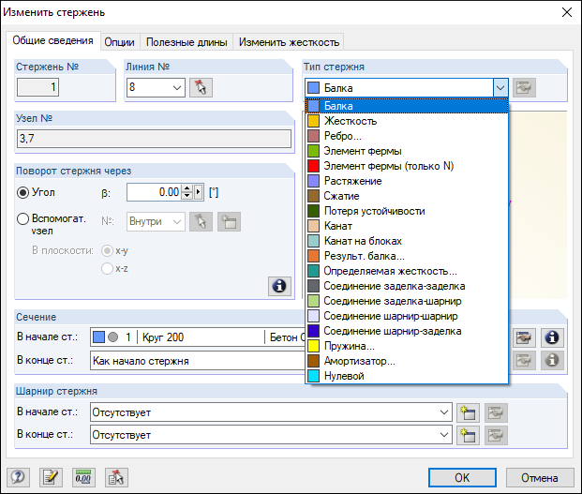Click the blue cross-section color swatch by Круг 200
The image size is (582, 494).
click(x=98, y=337)
